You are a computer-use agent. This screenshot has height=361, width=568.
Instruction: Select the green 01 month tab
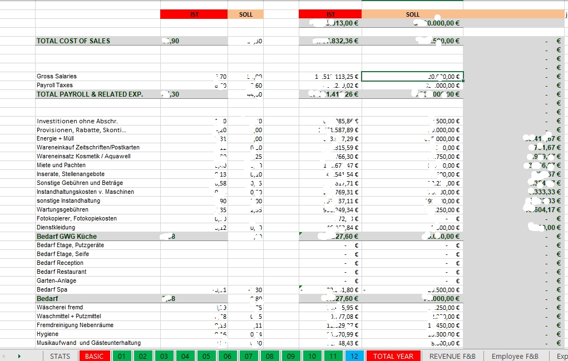(122, 356)
